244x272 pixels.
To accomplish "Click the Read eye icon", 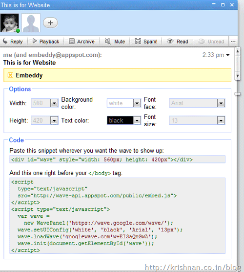I will (170, 41).
